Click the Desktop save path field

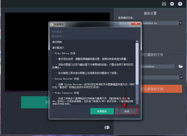pos(158,66)
